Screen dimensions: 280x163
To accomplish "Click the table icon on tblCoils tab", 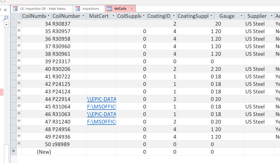I will click(109, 9).
